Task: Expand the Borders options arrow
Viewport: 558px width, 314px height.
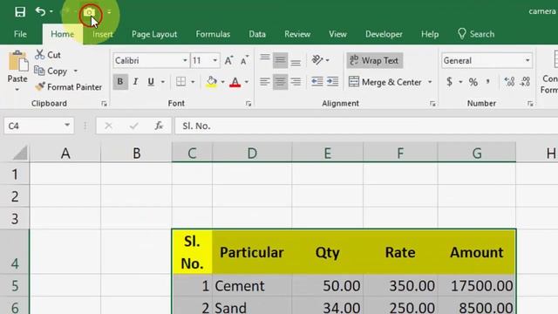Action: pyautogui.click(x=193, y=82)
